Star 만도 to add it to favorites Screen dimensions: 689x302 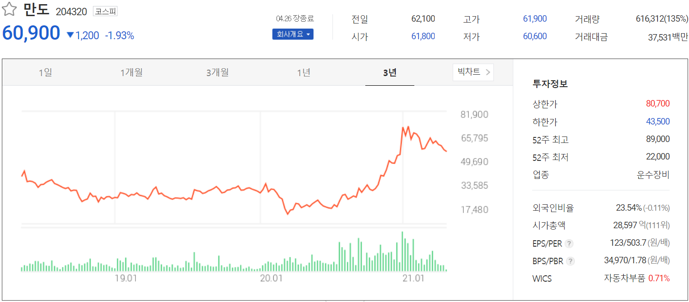coord(10,10)
